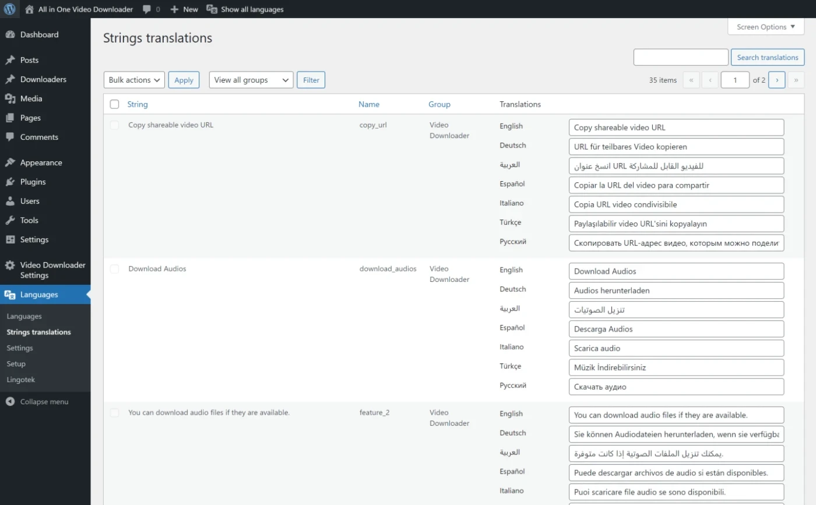
Task: Click the Collapse menu arrow icon
Action: [10, 402]
